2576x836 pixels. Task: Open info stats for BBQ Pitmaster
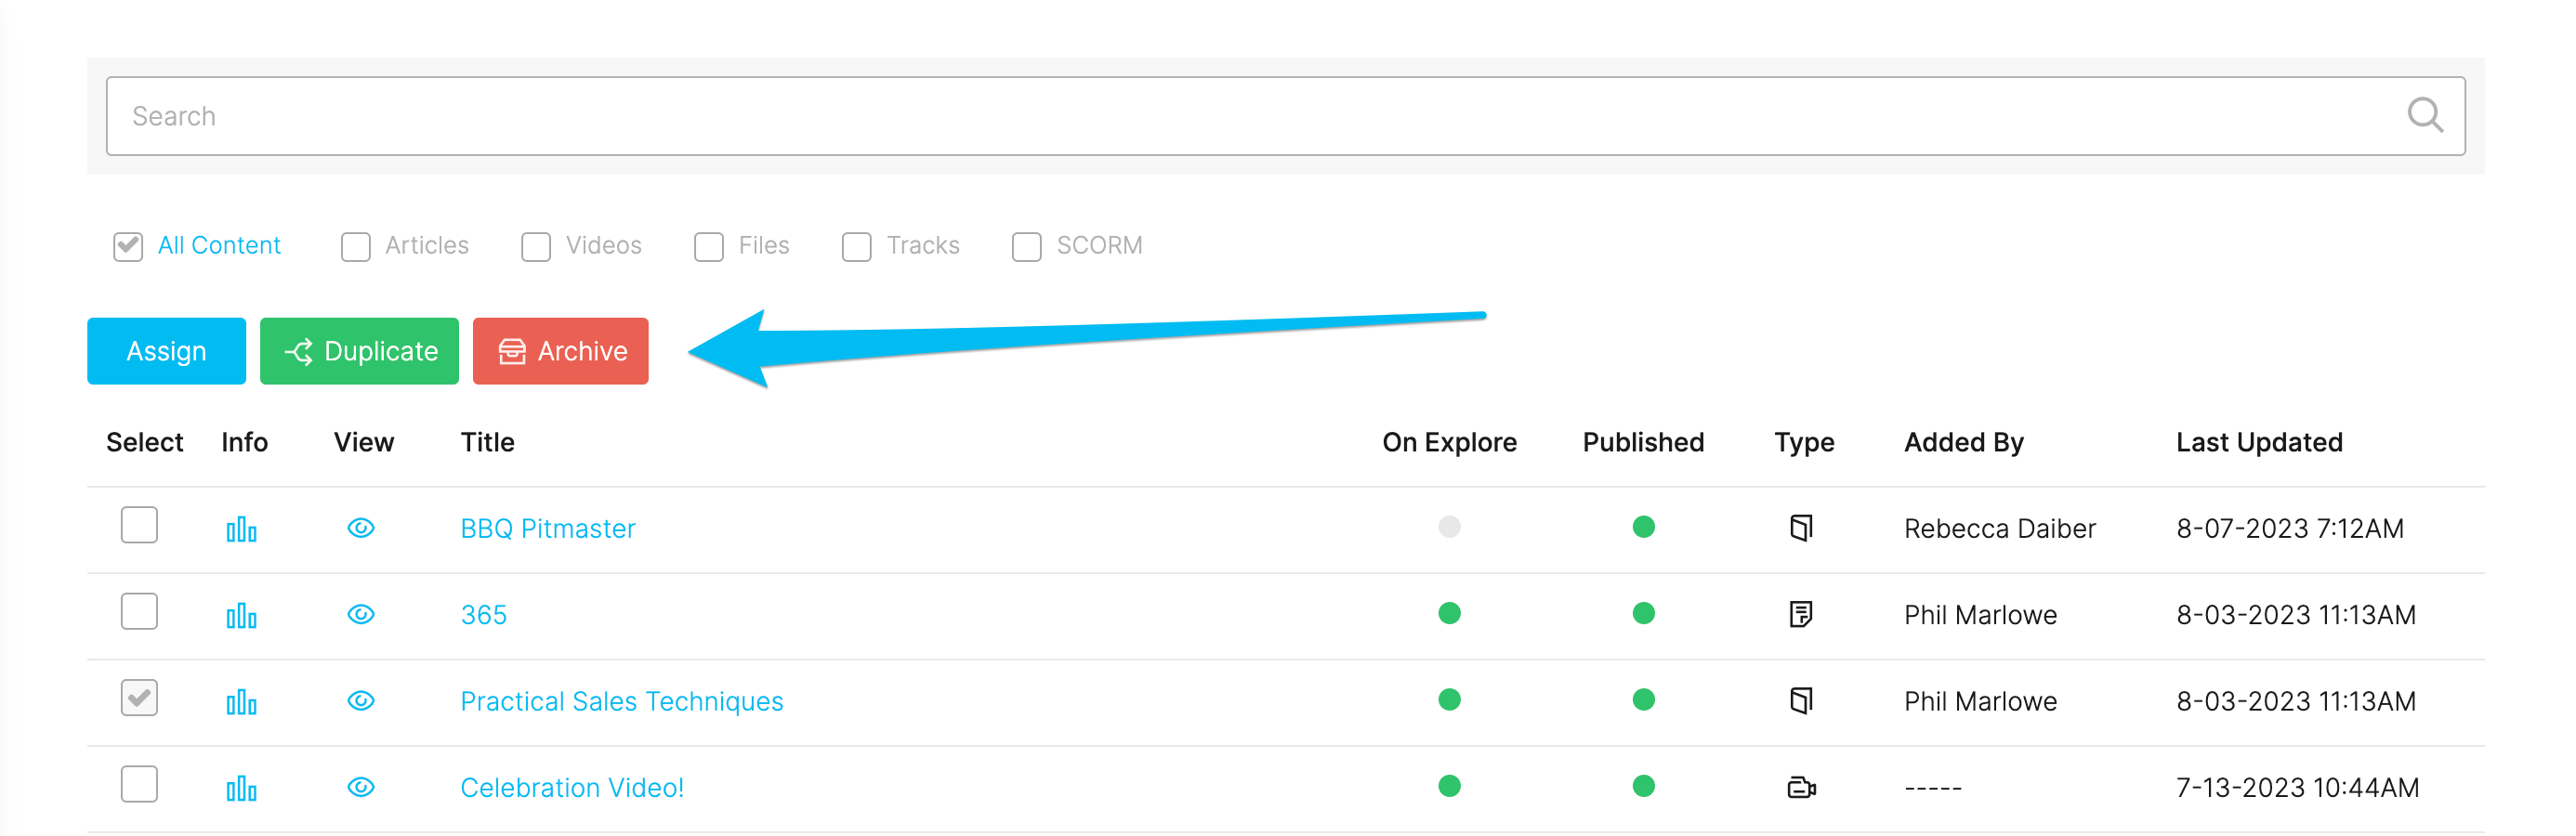coord(241,529)
